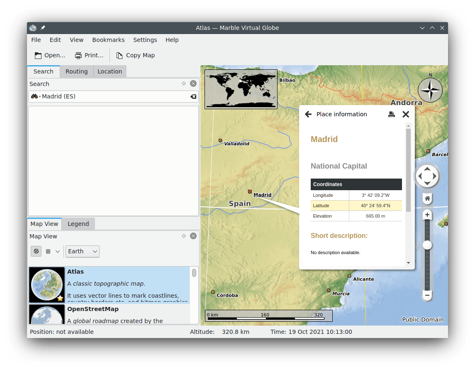Image resolution: width=475 pixels, height=370 pixels.
Task: Float the Search panel with diamond icon
Action: click(184, 84)
